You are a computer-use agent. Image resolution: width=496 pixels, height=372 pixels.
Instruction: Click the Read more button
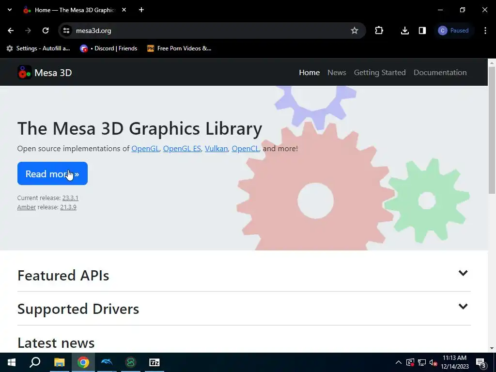tap(52, 173)
